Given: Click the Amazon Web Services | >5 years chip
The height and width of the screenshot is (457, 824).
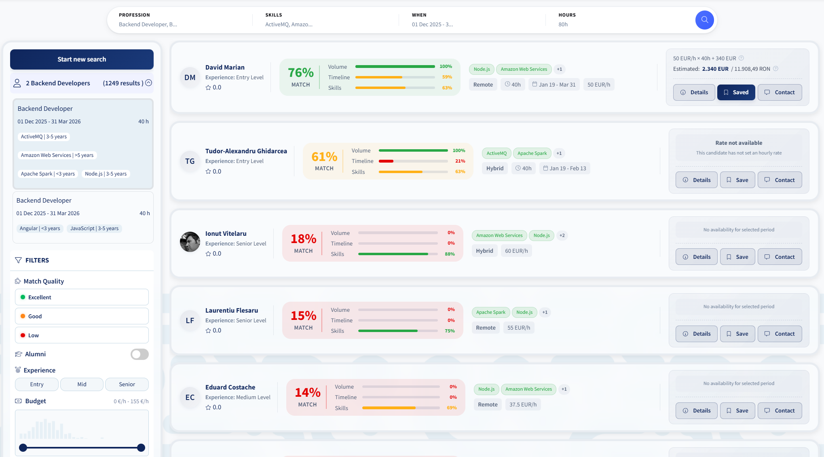Looking at the screenshot, I should (x=57, y=155).
